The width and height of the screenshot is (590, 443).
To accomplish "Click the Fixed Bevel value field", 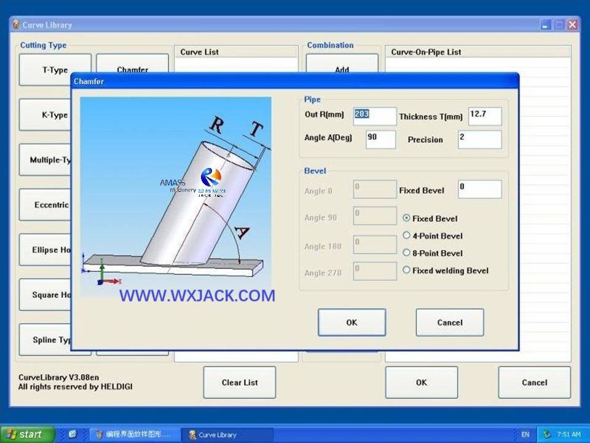I will pyautogui.click(x=479, y=190).
